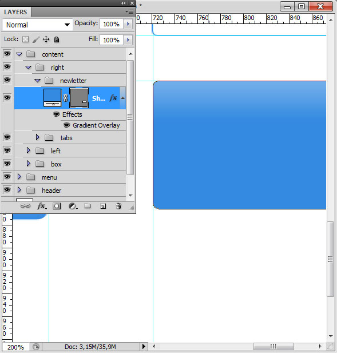The height and width of the screenshot is (353, 337).
Task: Hide the selected shape layer
Action: coord(7,97)
